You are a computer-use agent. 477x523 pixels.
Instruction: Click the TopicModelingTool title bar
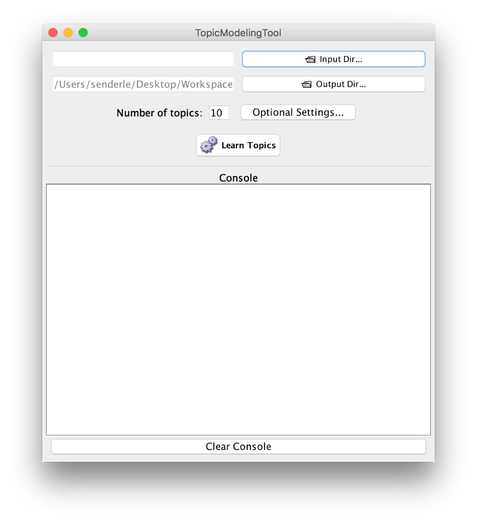click(x=238, y=32)
